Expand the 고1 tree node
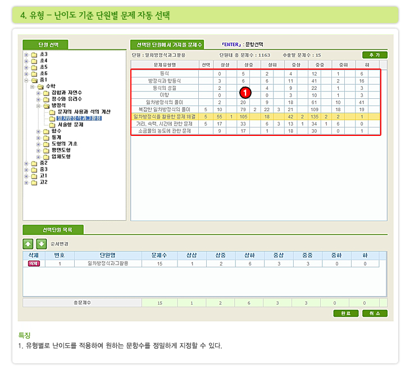This screenshot has height=374, width=410. tap(26, 176)
